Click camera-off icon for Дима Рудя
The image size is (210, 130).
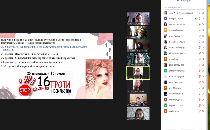pos(203,59)
